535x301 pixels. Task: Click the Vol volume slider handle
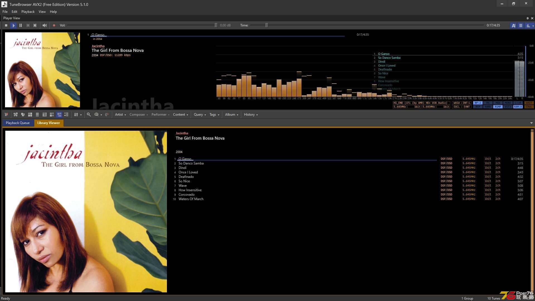click(216, 25)
